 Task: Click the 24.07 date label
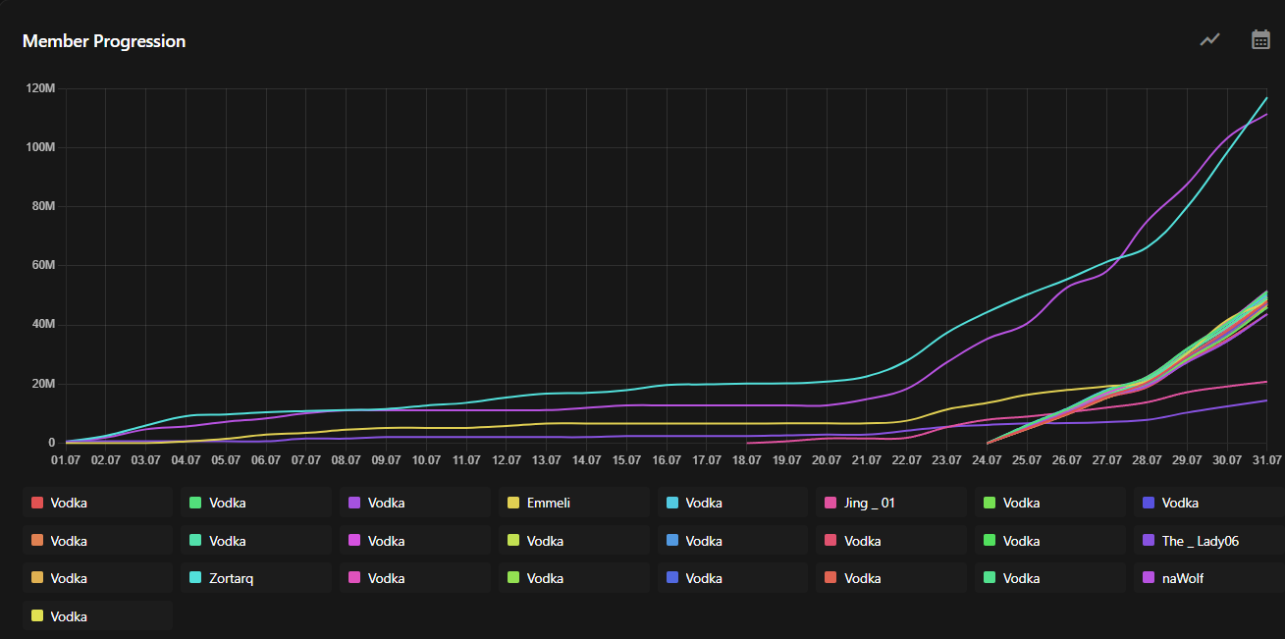point(987,459)
